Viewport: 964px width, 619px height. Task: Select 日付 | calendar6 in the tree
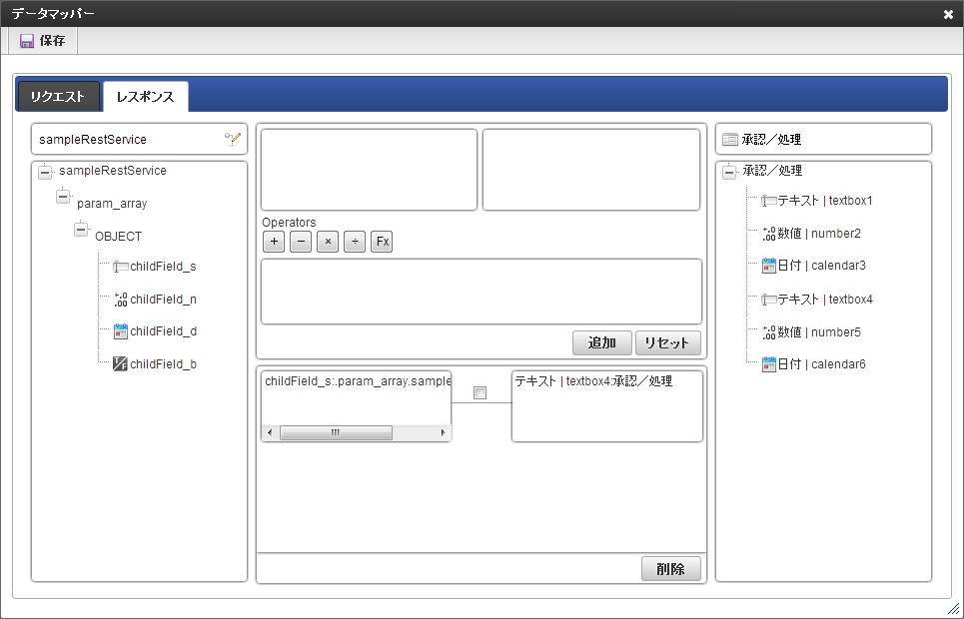point(821,363)
